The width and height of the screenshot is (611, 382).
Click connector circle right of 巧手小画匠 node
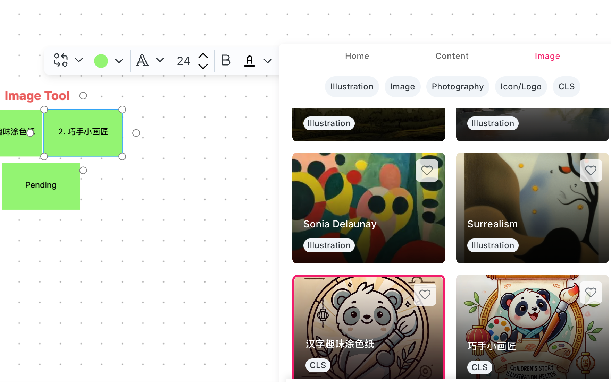(136, 133)
